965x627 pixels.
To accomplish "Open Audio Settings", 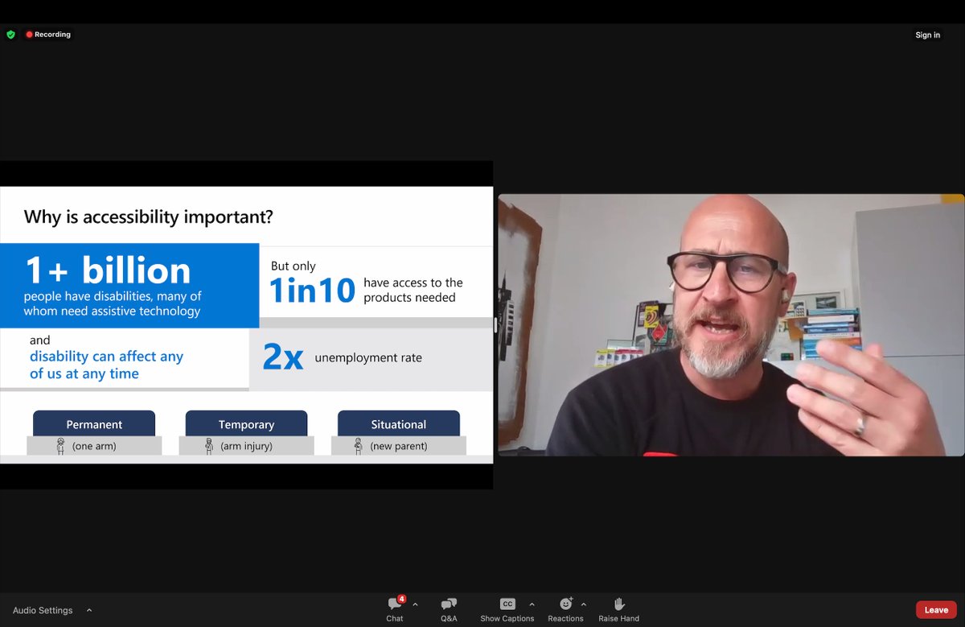I will click(x=43, y=610).
